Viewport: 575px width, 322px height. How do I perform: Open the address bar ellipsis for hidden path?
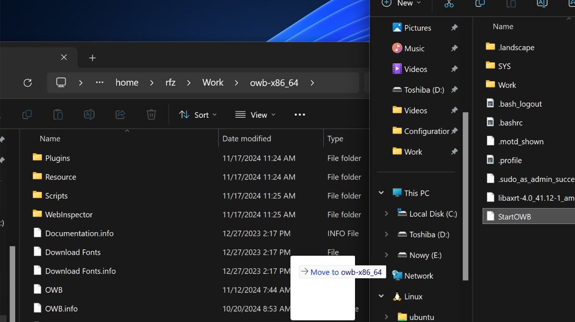[100, 83]
